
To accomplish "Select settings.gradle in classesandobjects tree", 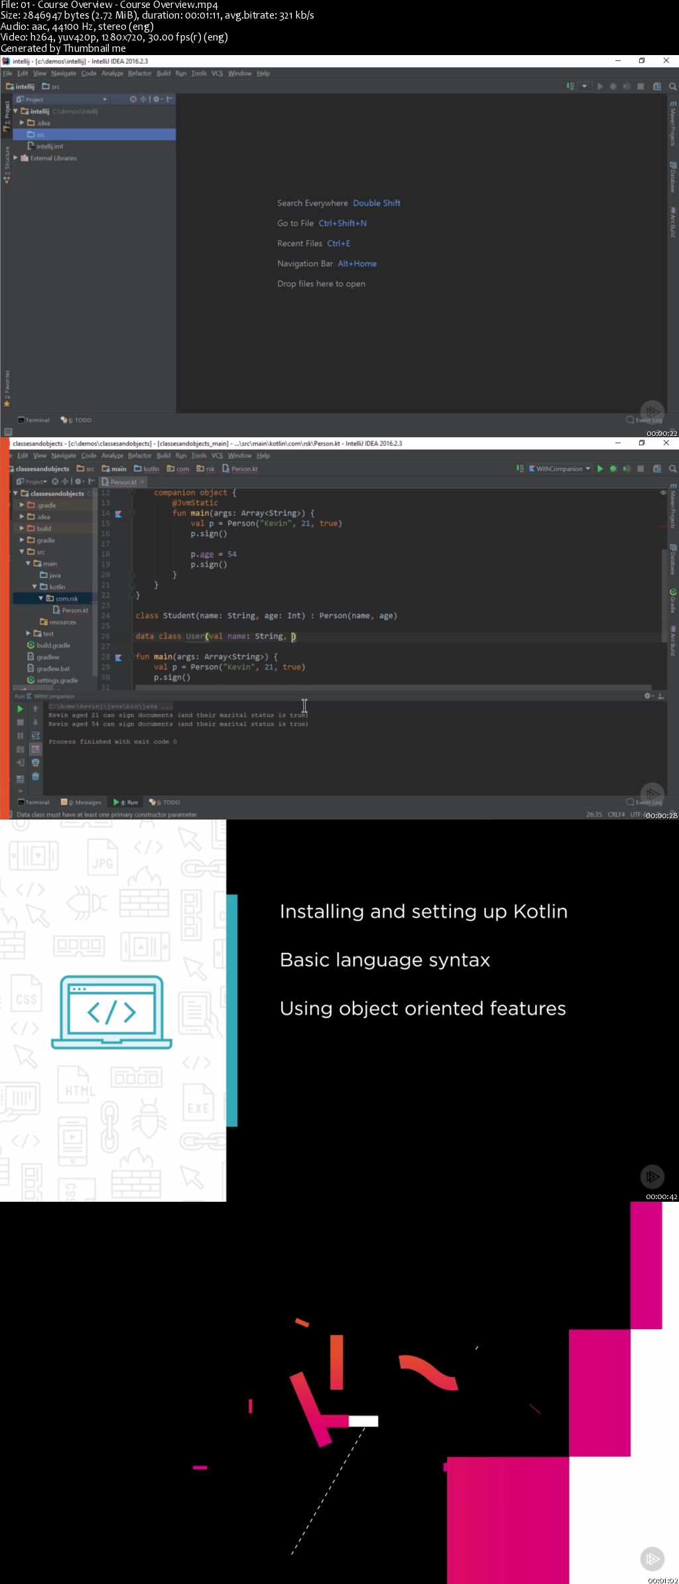I will coord(52,680).
